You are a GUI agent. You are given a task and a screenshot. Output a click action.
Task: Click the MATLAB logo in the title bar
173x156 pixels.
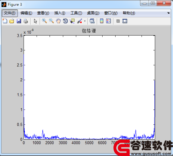coord(4,5)
